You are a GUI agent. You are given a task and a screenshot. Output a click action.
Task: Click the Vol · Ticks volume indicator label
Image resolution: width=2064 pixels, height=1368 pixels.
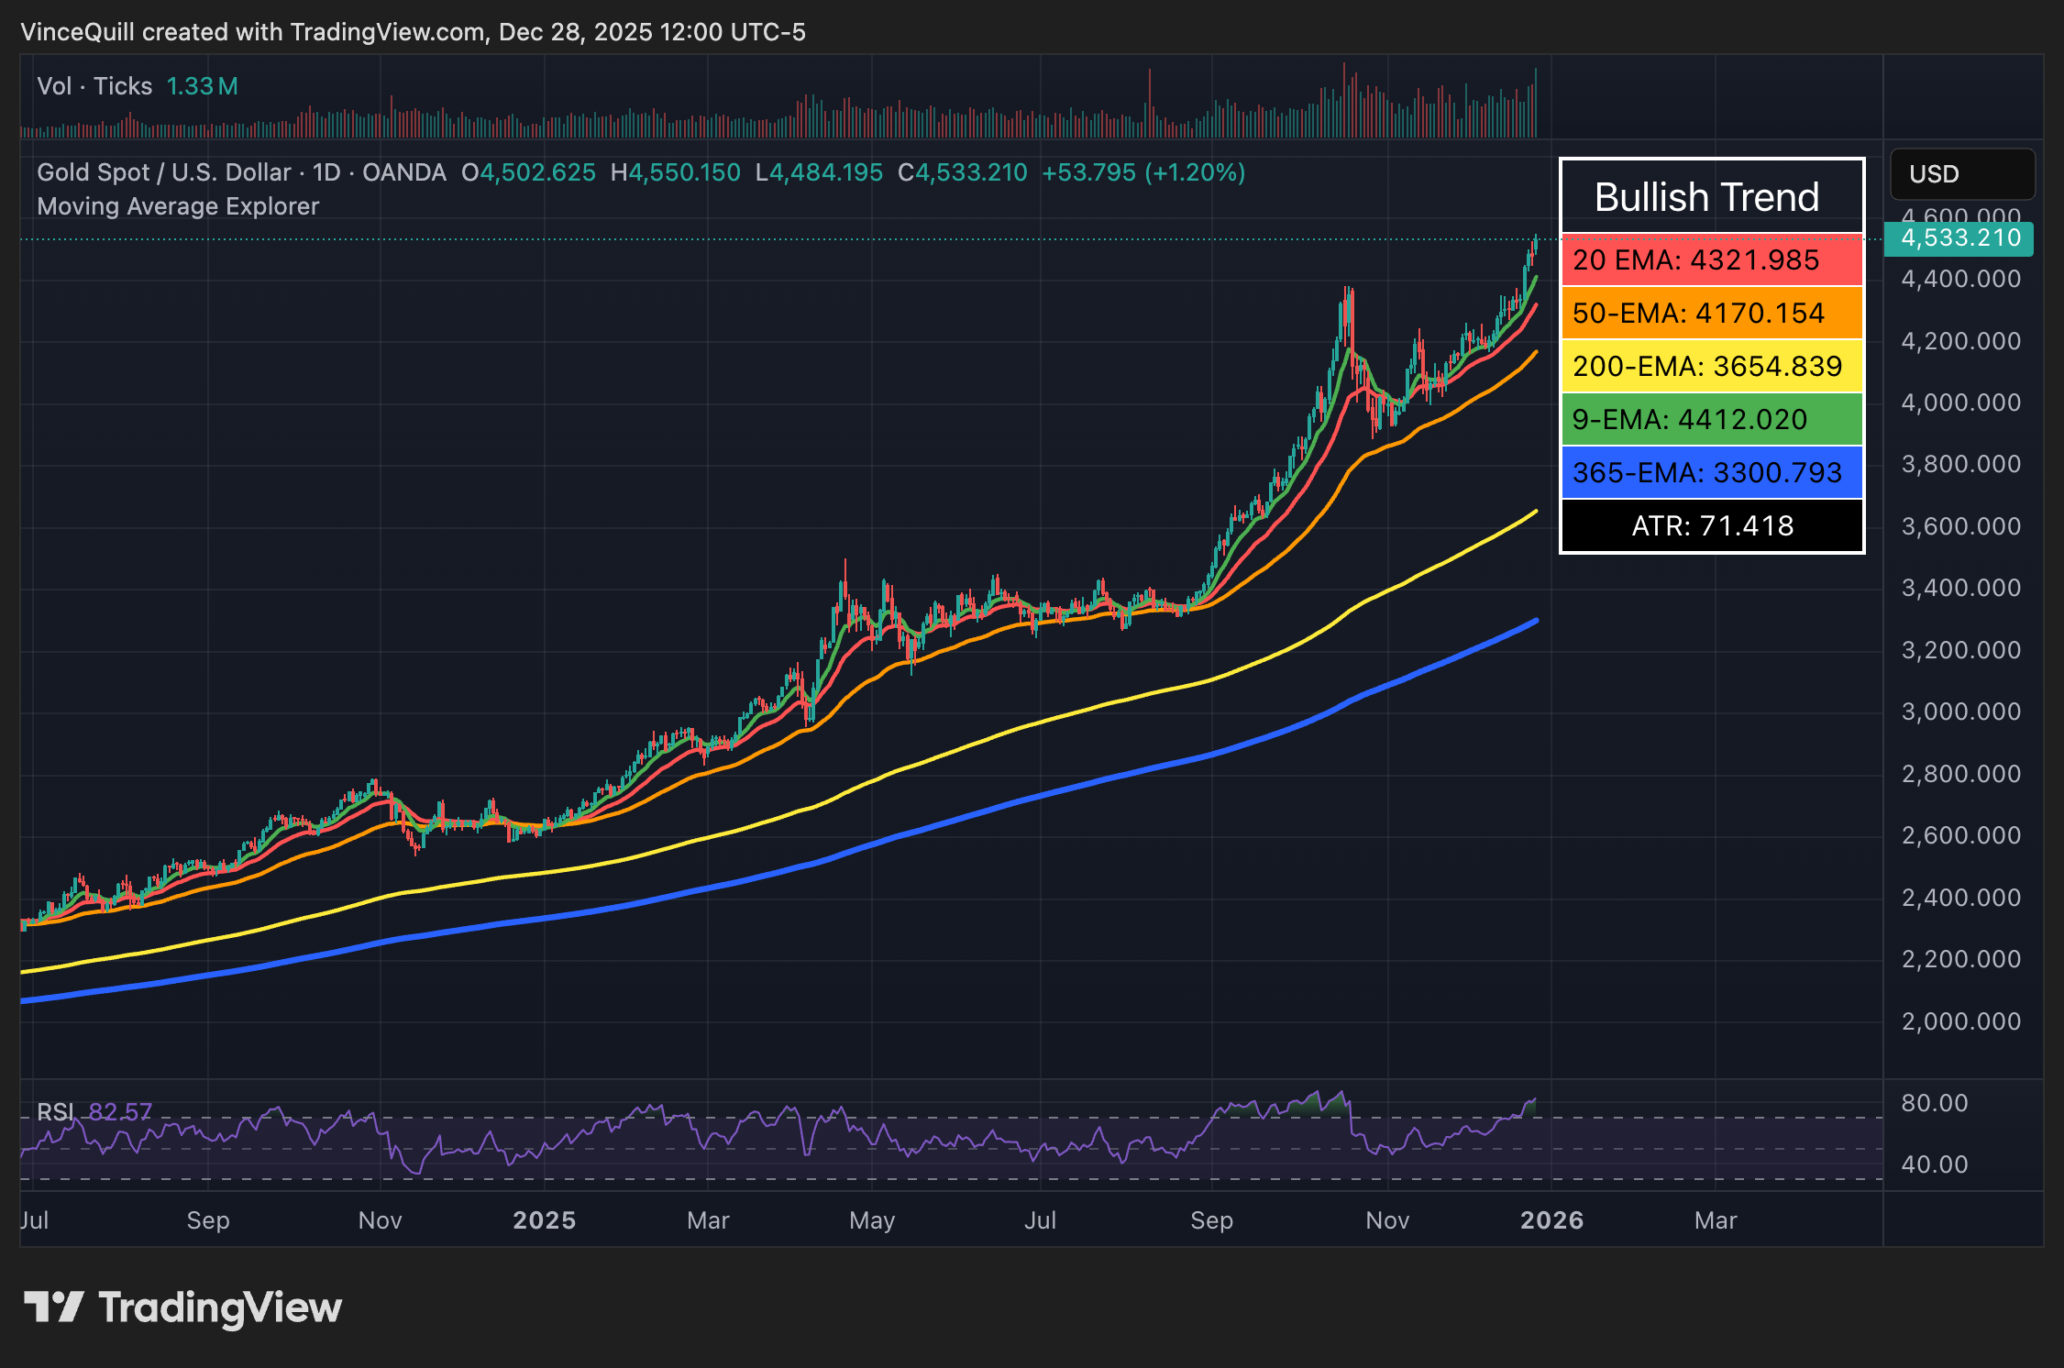click(94, 85)
